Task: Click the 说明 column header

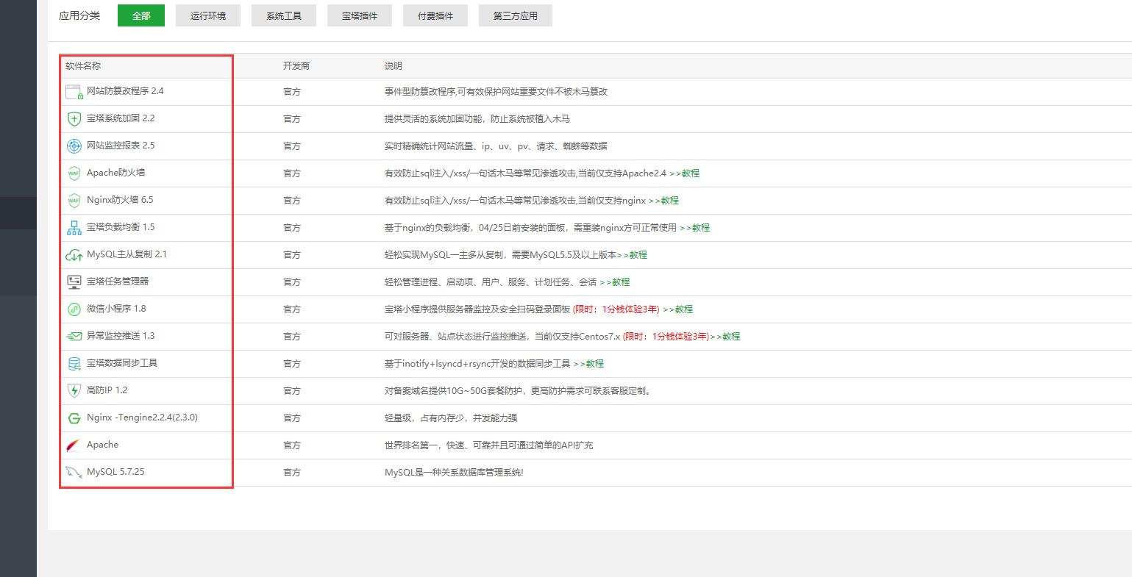Action: click(x=394, y=66)
